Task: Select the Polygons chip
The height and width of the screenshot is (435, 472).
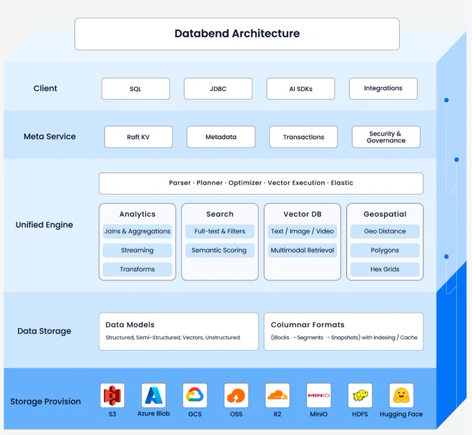Action: click(x=385, y=250)
